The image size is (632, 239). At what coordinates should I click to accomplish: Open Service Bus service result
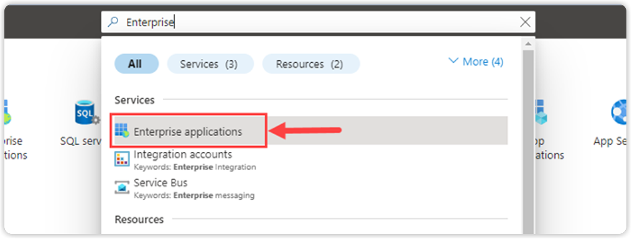point(311,188)
